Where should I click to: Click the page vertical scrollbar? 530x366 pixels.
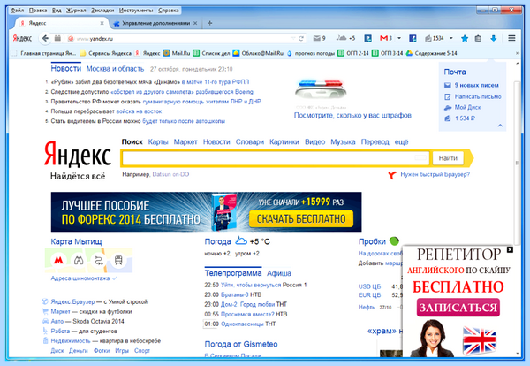point(517,163)
